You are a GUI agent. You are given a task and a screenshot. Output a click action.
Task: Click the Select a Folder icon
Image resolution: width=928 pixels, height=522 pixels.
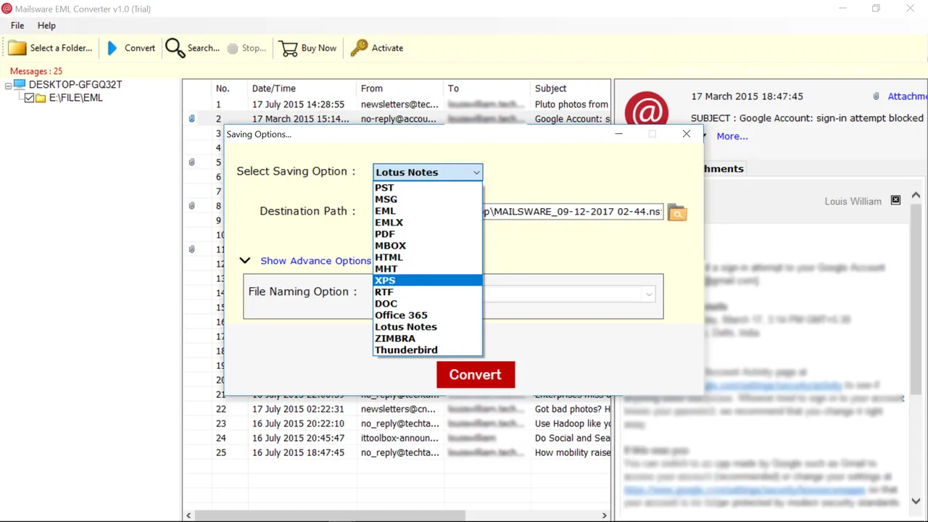[17, 48]
